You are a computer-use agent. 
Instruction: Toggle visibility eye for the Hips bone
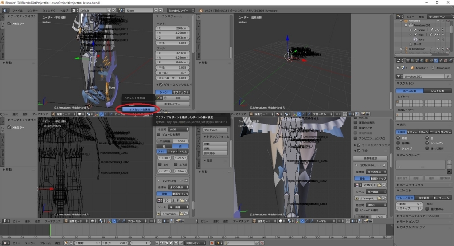pos(438,35)
